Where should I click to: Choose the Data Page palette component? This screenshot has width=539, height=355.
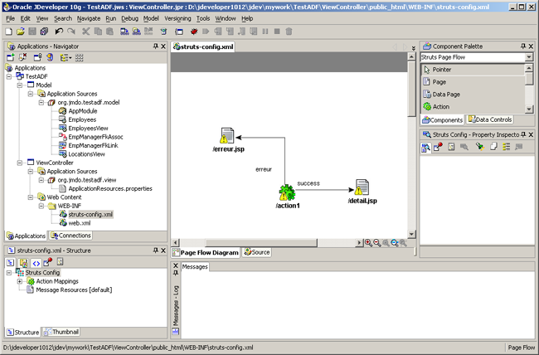point(446,95)
